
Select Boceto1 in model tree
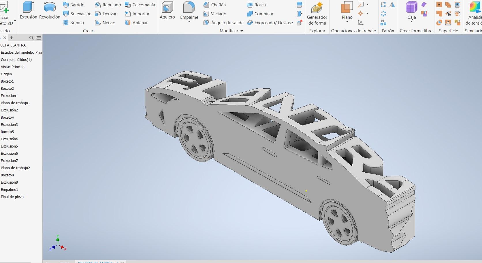click(7, 81)
